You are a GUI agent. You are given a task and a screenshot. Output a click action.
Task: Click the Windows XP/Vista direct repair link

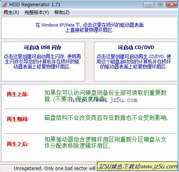[x=89, y=28]
